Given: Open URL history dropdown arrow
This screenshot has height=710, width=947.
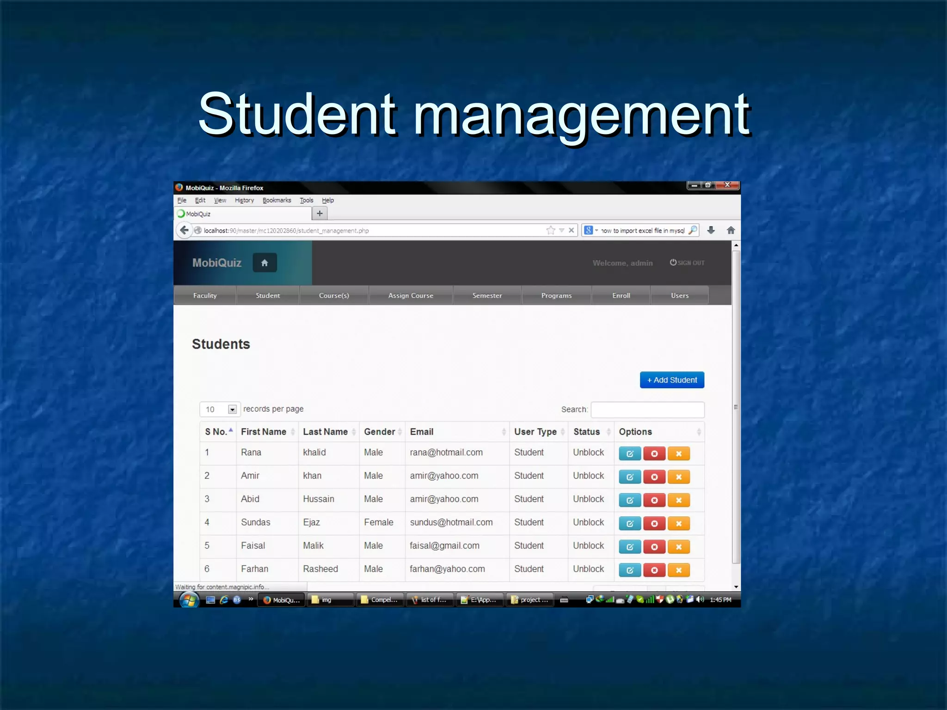Looking at the screenshot, I should pyautogui.click(x=561, y=230).
